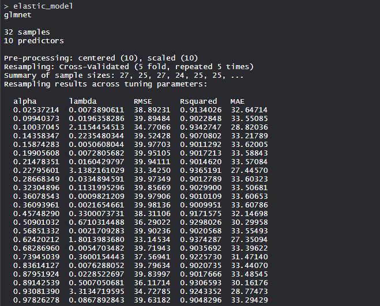This screenshot has height=306, width=380.
Task: Click Rsquared value 0.9017213
Action: [201, 153]
